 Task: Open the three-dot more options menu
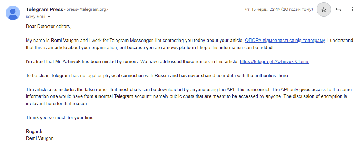pos(352,10)
